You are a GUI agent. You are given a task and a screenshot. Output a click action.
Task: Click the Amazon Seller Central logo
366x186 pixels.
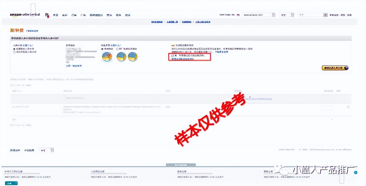point(25,15)
